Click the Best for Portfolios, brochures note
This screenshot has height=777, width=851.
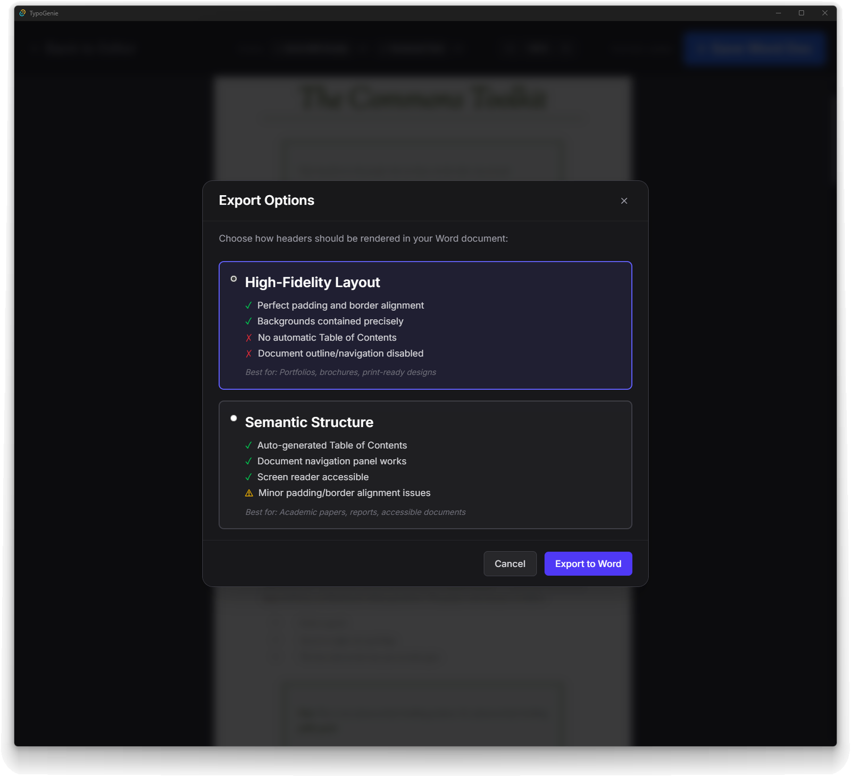(x=340, y=372)
